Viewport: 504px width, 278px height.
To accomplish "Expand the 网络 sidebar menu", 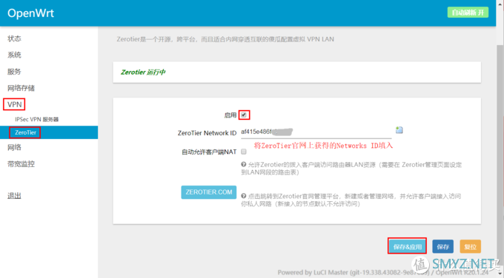I will point(14,147).
